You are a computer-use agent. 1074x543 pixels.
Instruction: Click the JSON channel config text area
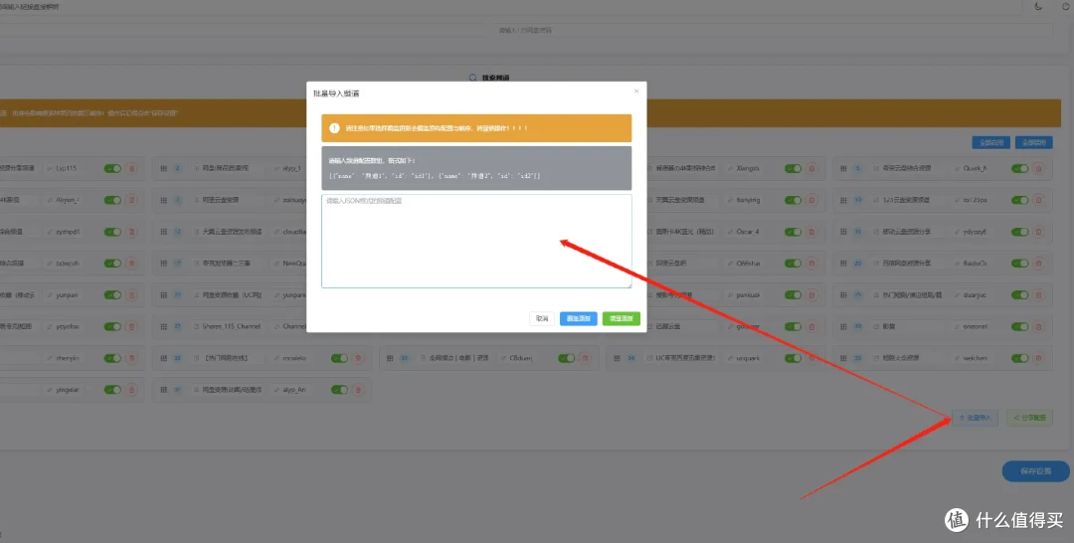(476, 241)
